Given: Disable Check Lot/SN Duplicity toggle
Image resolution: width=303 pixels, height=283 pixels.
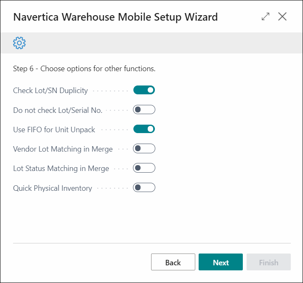Looking at the screenshot, I should (x=144, y=90).
